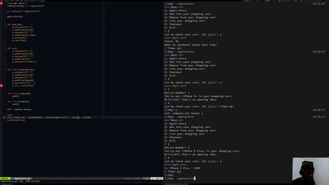The height and width of the screenshot is (185, 329).
Task: Click the 'elf = context.binary' line
Action: pyautogui.click(x=20, y=109)
